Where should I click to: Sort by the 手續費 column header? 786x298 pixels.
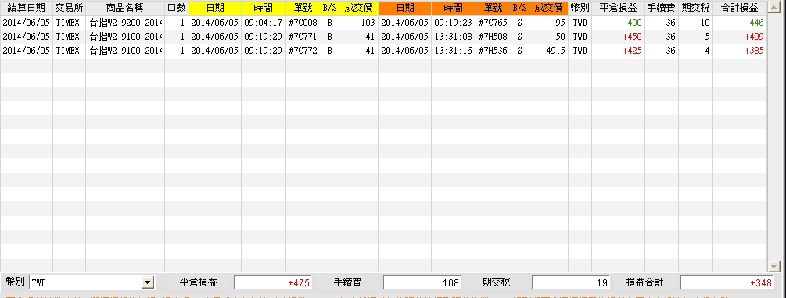pyautogui.click(x=662, y=8)
